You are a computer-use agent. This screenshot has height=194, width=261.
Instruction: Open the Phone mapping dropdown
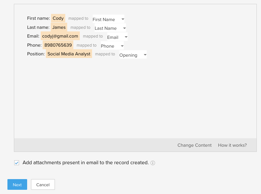[112, 46]
